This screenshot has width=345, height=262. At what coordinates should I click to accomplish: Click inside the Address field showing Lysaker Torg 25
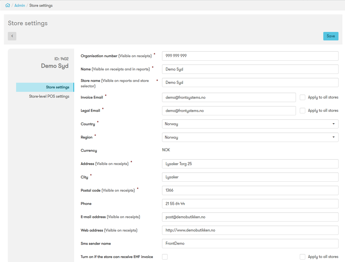pyautogui.click(x=250, y=164)
